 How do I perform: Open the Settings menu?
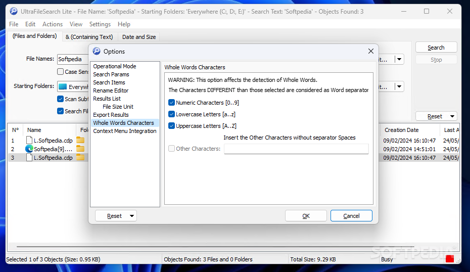(x=100, y=24)
